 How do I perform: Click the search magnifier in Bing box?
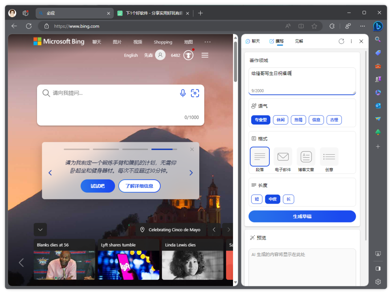(x=46, y=93)
